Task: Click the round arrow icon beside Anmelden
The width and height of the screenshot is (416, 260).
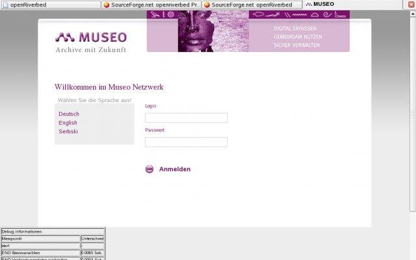Action: pos(149,169)
